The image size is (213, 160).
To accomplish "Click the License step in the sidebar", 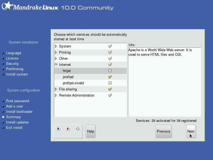I will [12, 58].
